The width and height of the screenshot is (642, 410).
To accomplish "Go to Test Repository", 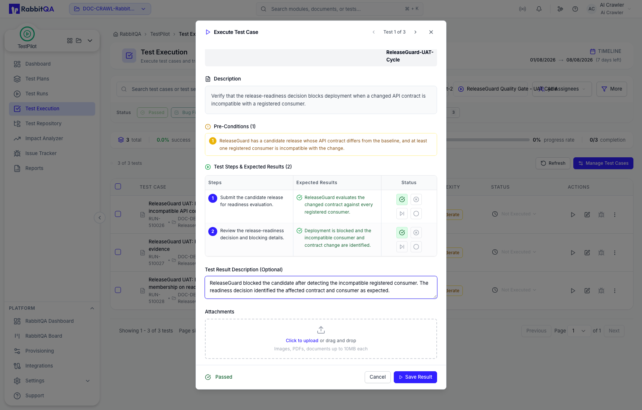I will coord(52,124).
